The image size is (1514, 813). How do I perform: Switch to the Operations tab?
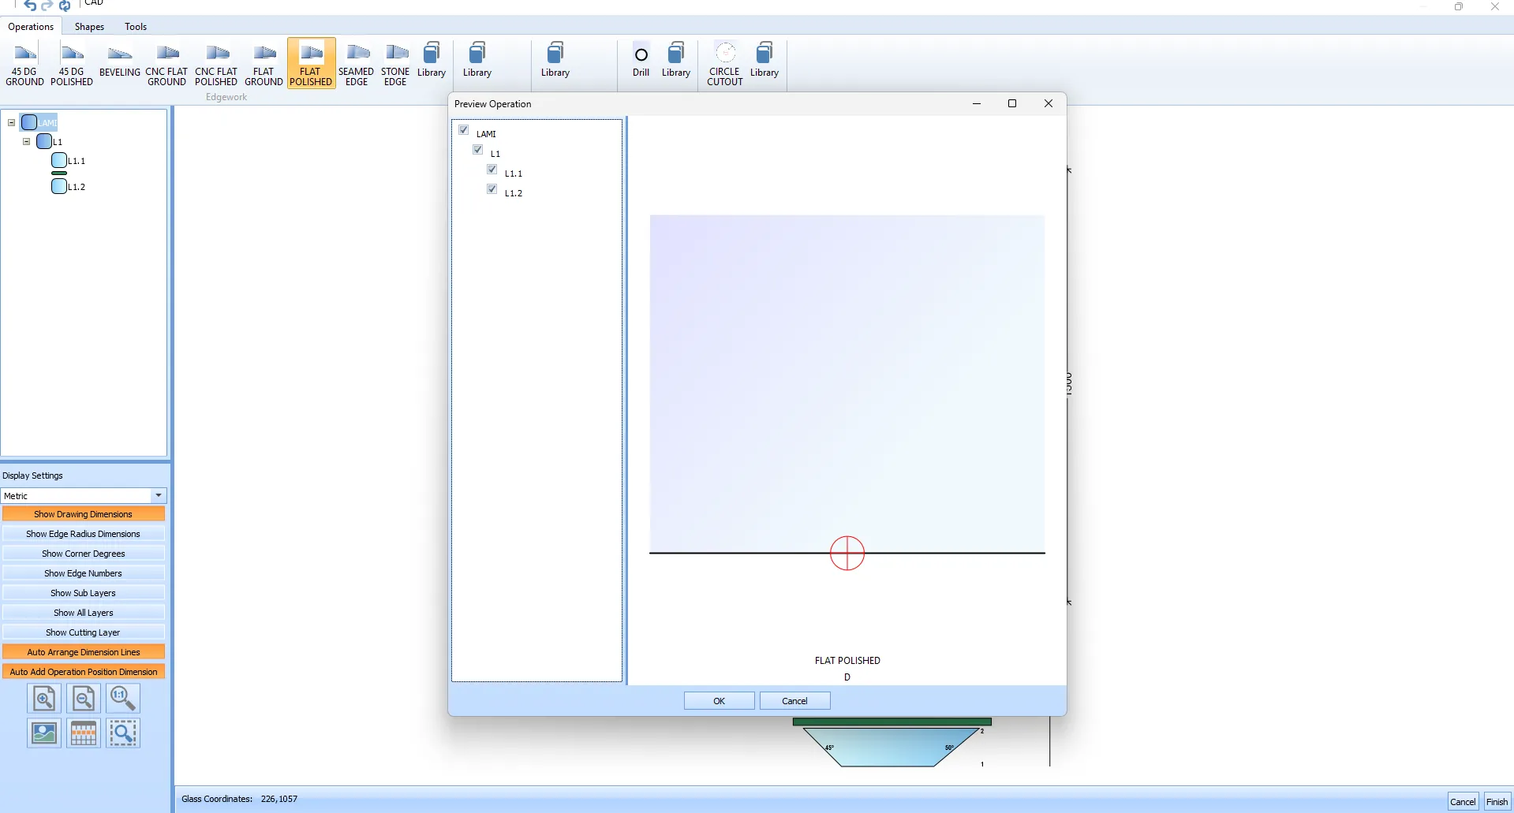click(31, 27)
